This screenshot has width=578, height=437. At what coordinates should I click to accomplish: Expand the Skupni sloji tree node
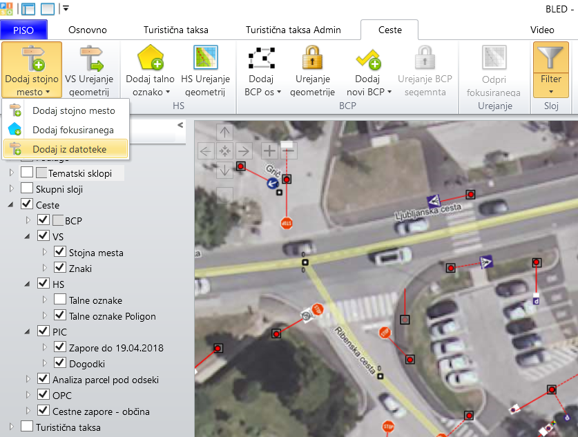(11, 188)
